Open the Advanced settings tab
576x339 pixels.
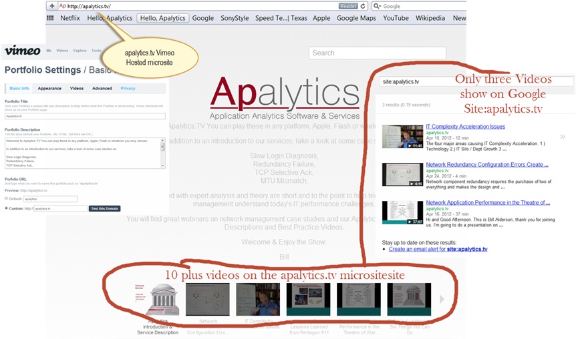click(102, 88)
